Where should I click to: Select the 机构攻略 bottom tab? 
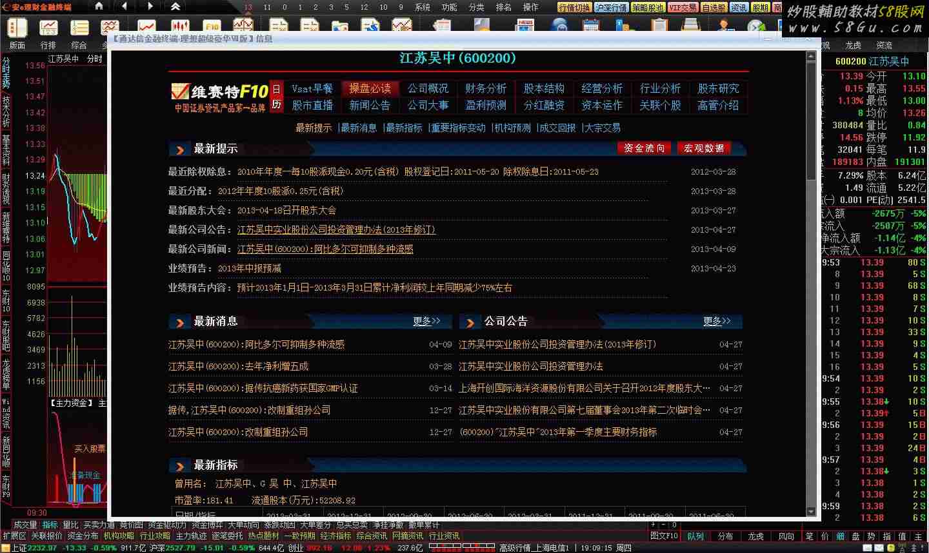pyautogui.click(x=119, y=536)
